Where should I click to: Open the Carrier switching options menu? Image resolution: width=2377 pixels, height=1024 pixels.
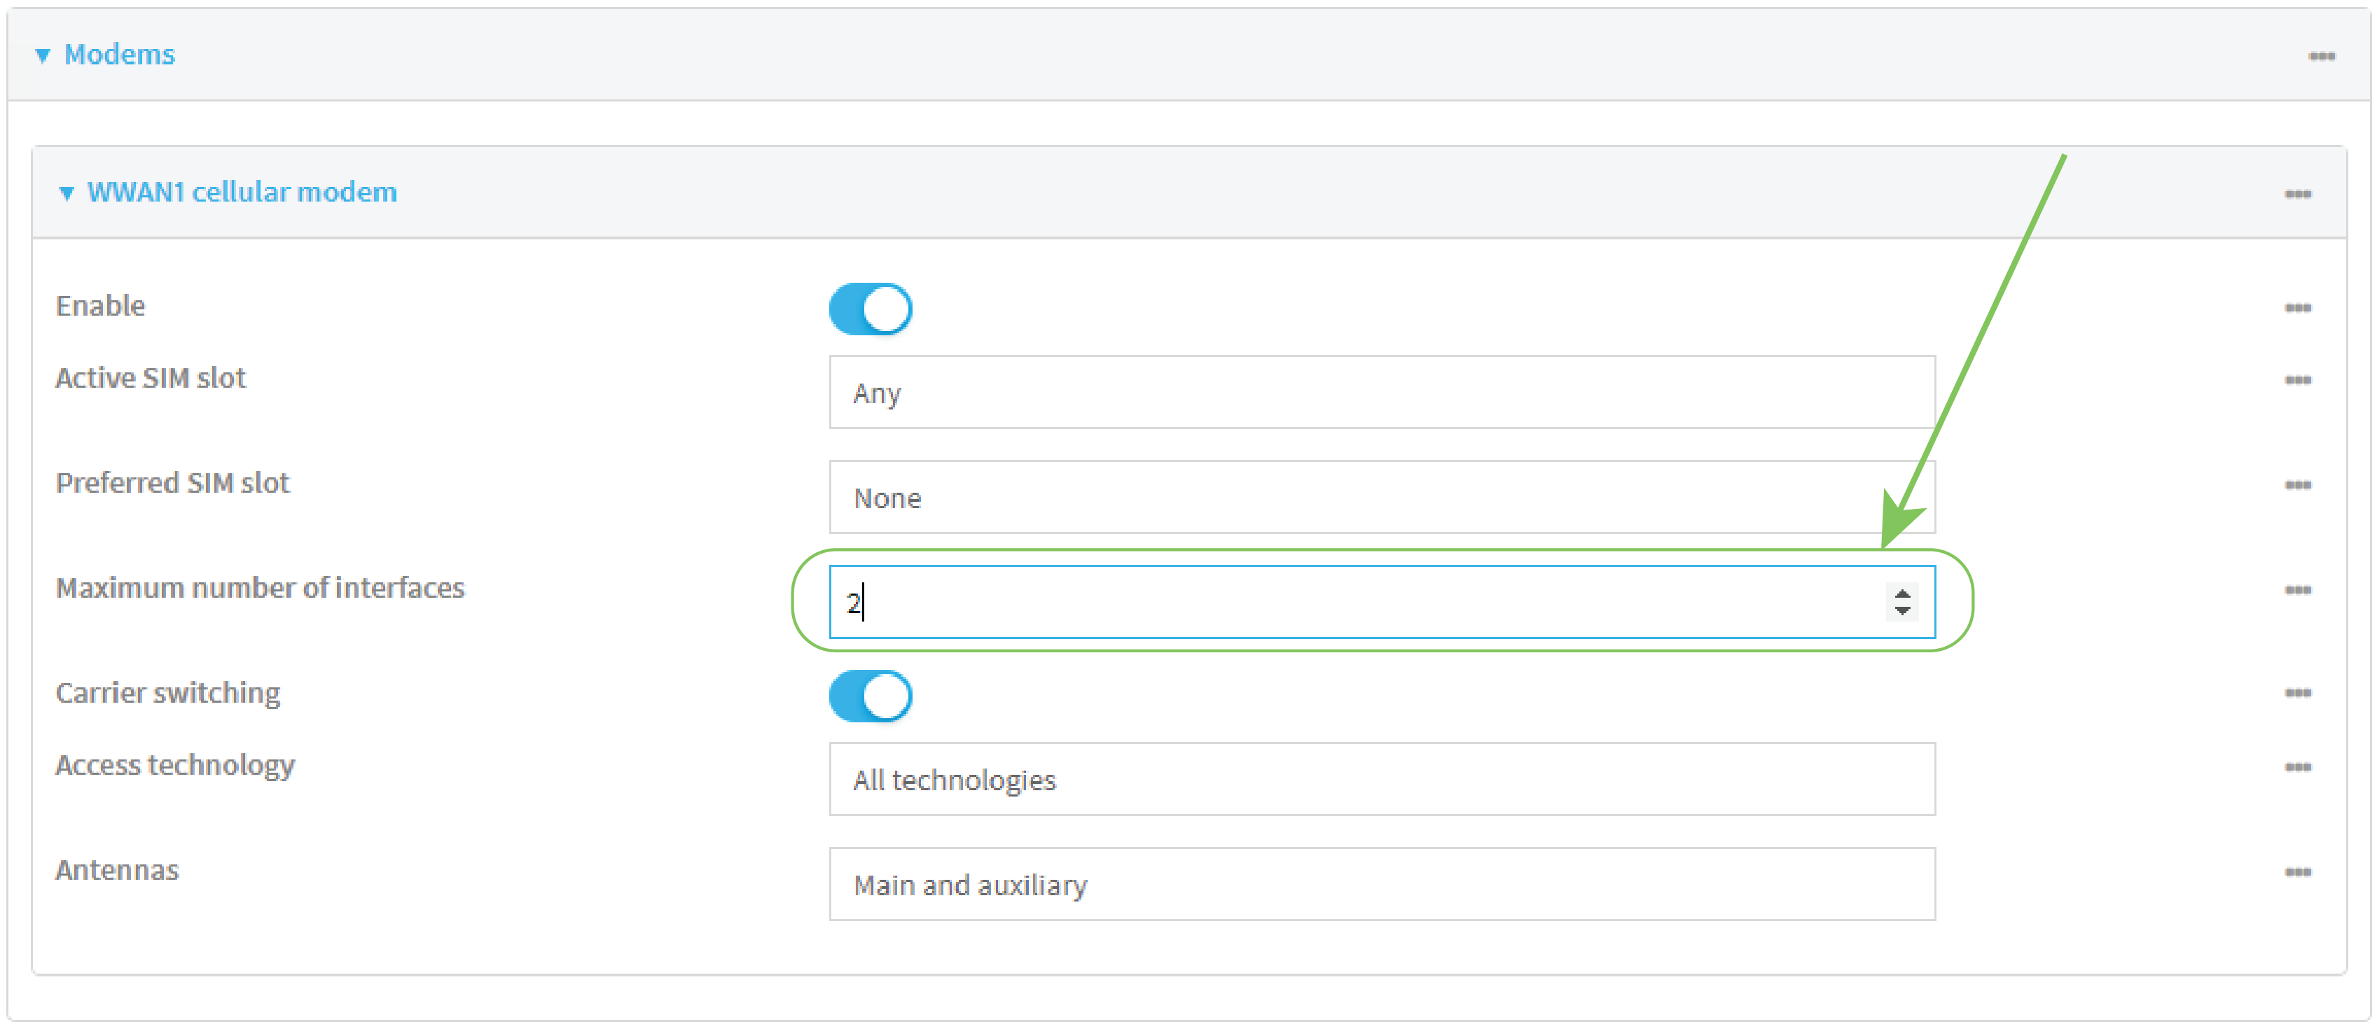2299,694
